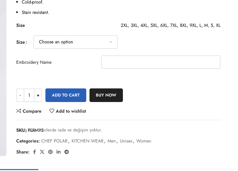238x171 pixels.
Task: Share on LinkedIn icon
Action: [x=58, y=152]
